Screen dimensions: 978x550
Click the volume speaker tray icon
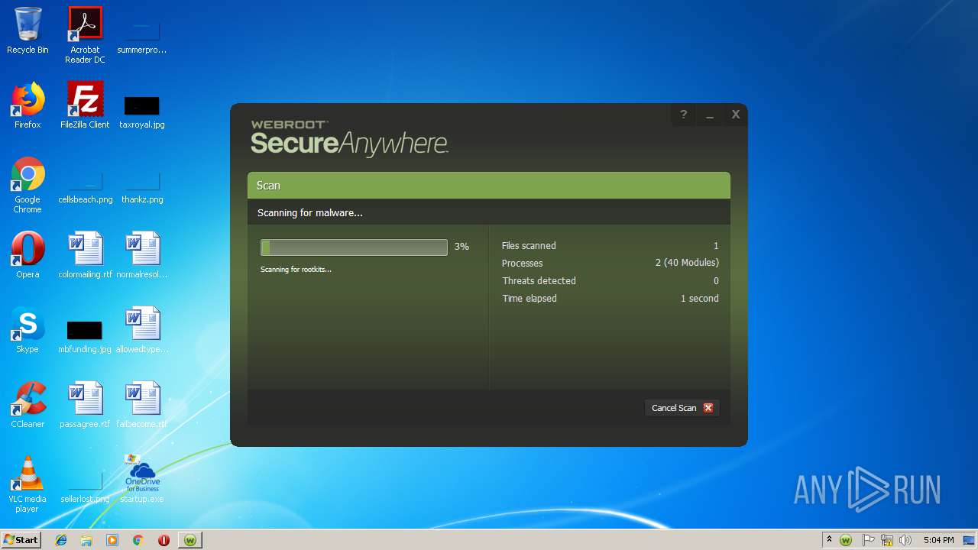905,540
